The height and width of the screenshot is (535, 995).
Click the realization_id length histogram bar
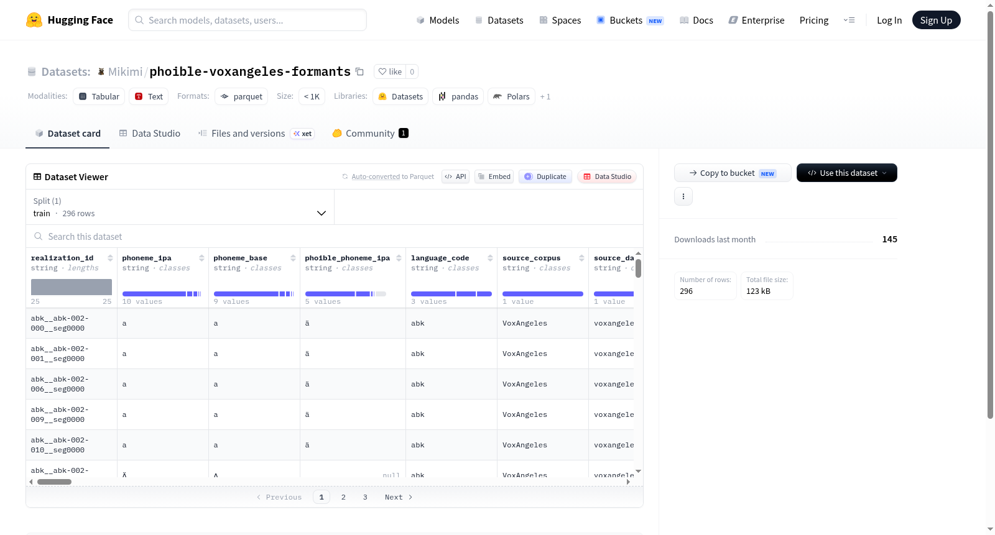[72, 287]
